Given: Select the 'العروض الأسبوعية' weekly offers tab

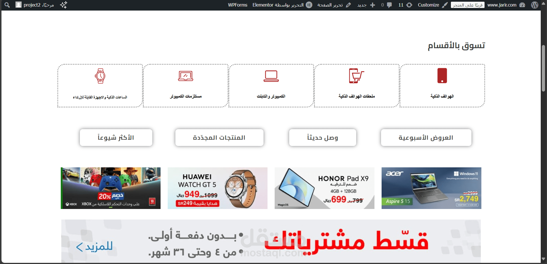Looking at the screenshot, I should pos(426,138).
